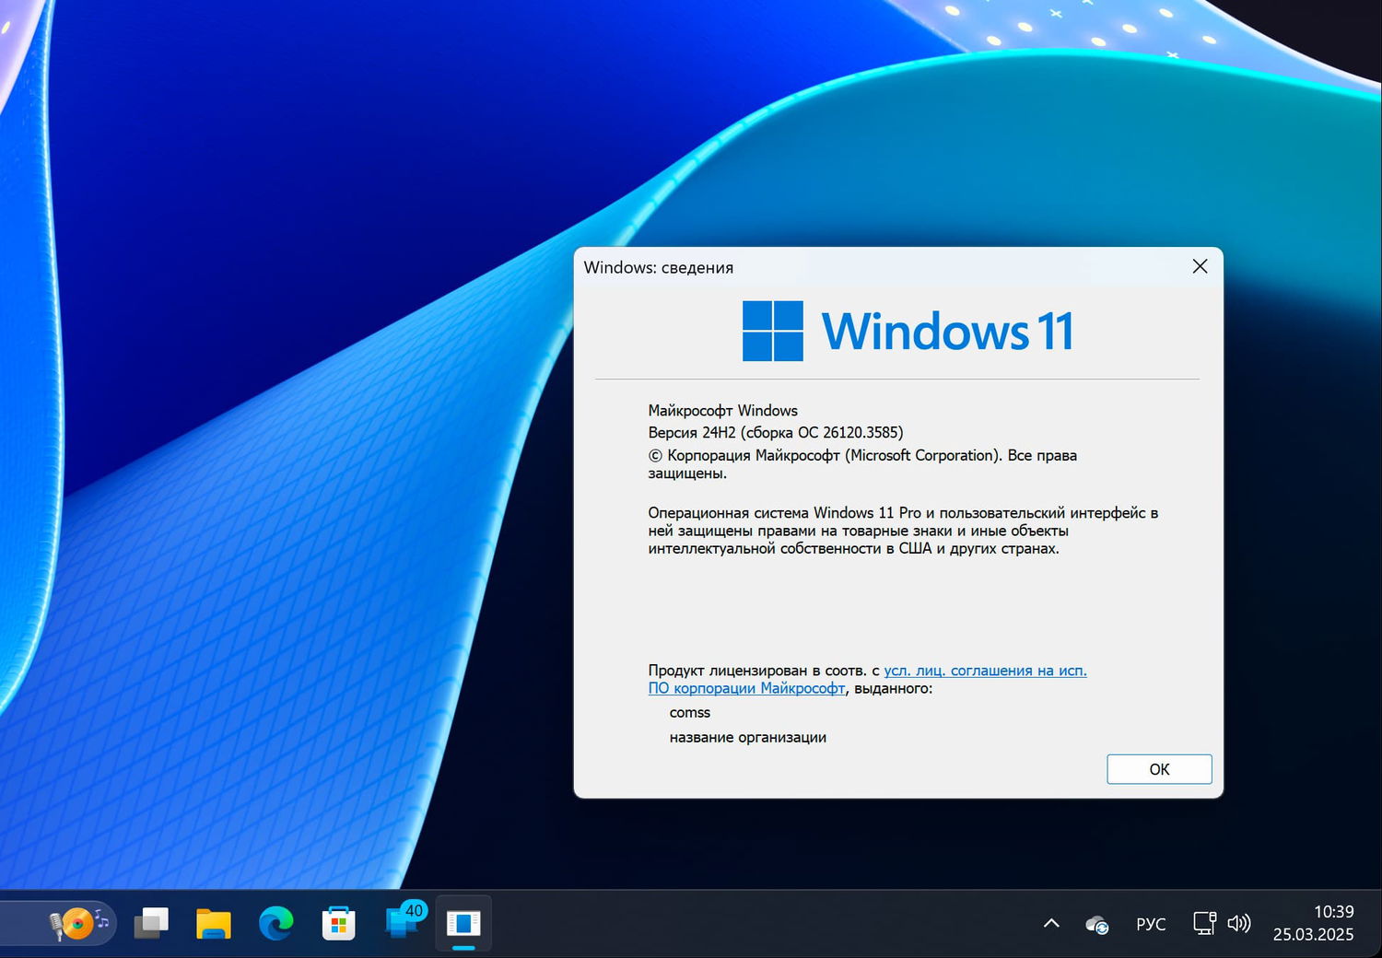Select the active winver window icon on taskbar
The height and width of the screenshot is (958, 1382).
point(463,923)
